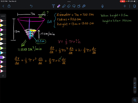The width and height of the screenshot is (138, 103).
Task: Choose the cyan pen preset
Action: [3, 53]
